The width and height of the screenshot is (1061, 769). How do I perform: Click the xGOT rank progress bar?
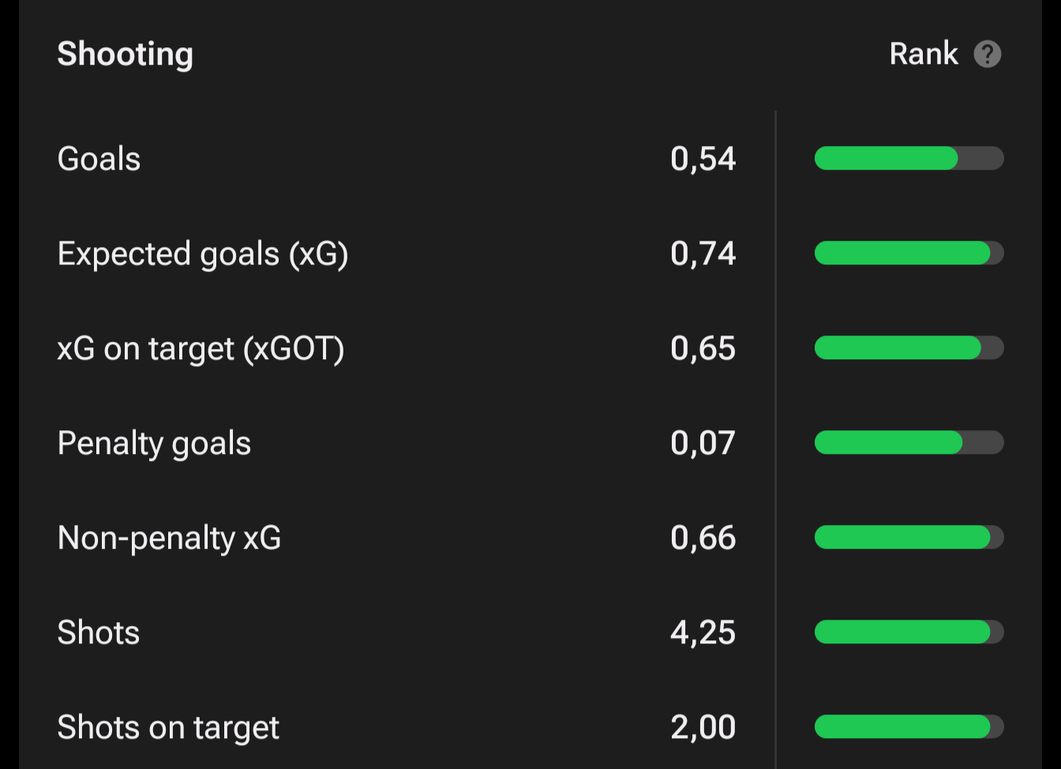pos(909,348)
